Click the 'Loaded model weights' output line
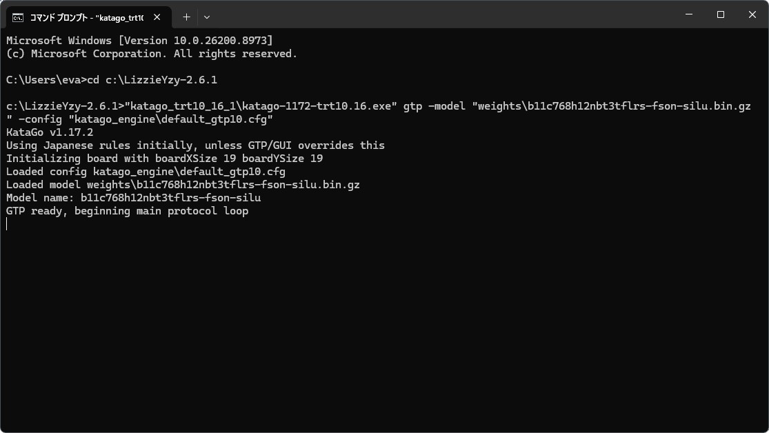Viewport: 769px width, 433px height. tap(183, 185)
